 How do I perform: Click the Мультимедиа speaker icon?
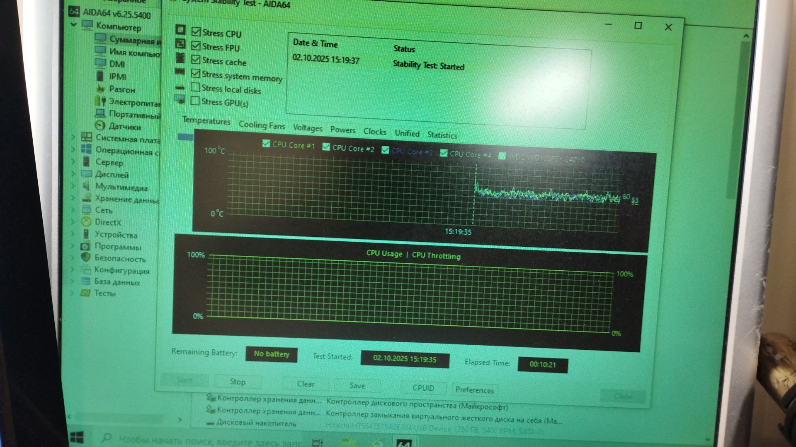[86, 186]
